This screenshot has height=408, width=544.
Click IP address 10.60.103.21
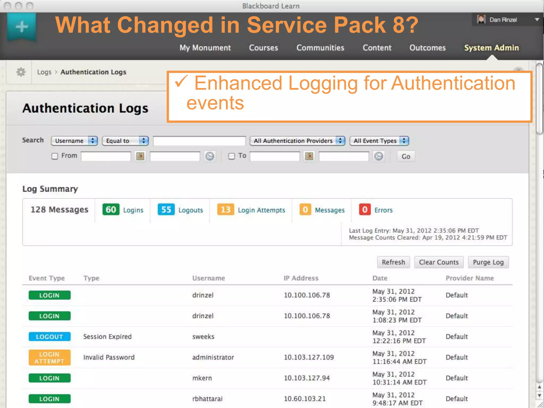(305, 399)
